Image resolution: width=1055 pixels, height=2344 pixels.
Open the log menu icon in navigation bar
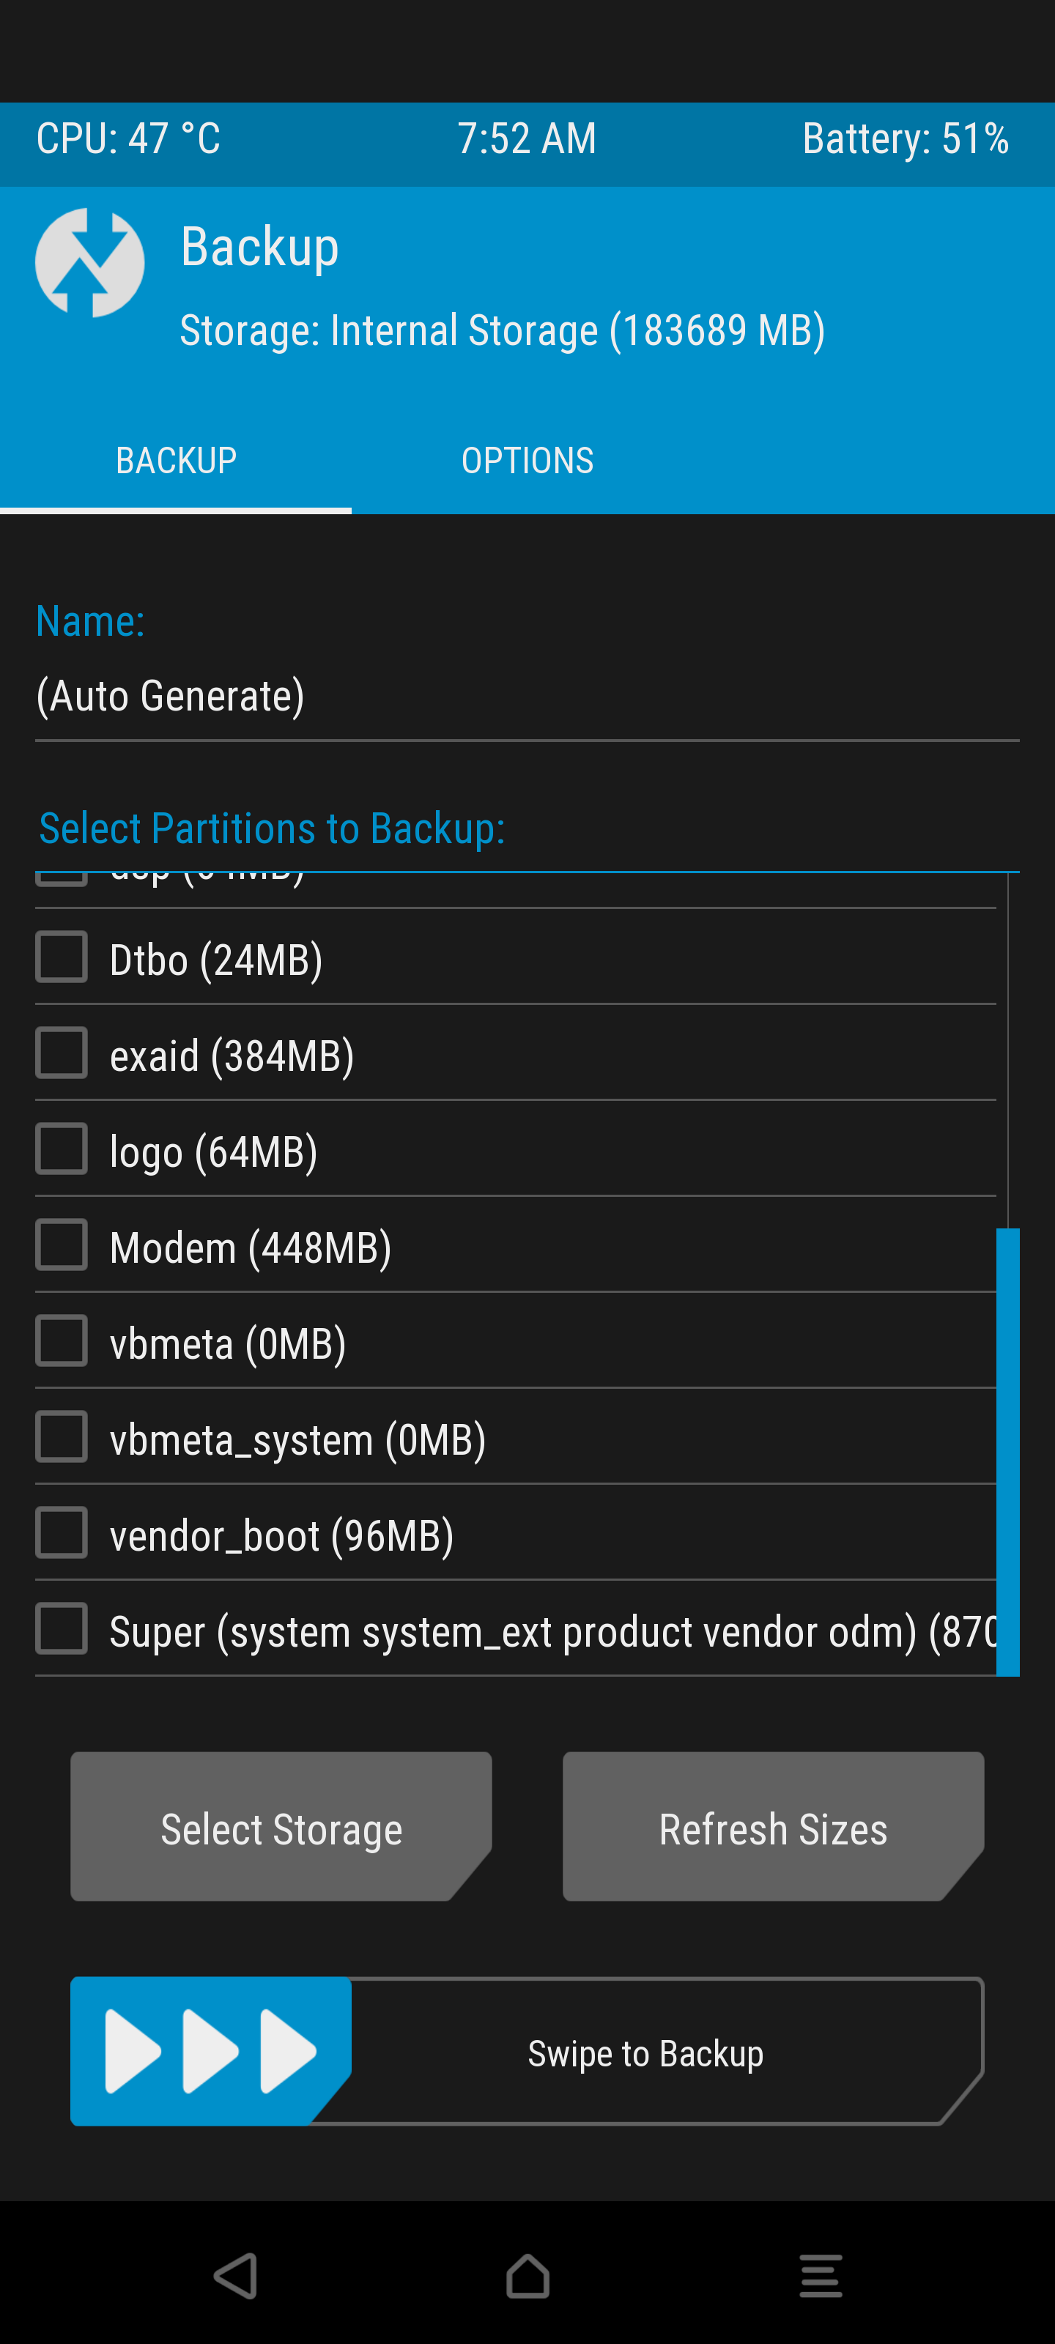pos(820,2276)
